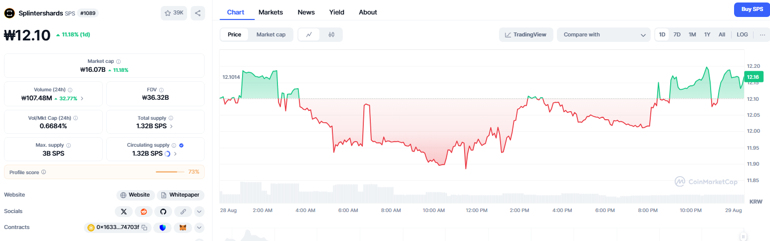Set chart range to 1M

click(x=692, y=34)
